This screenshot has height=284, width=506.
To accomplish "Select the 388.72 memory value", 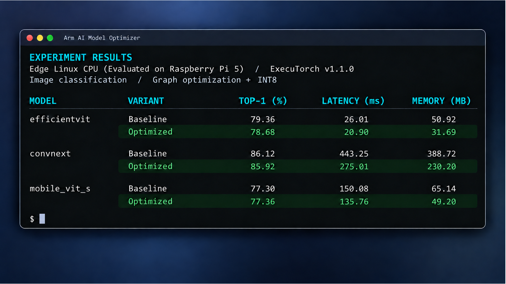I will 442,154.
